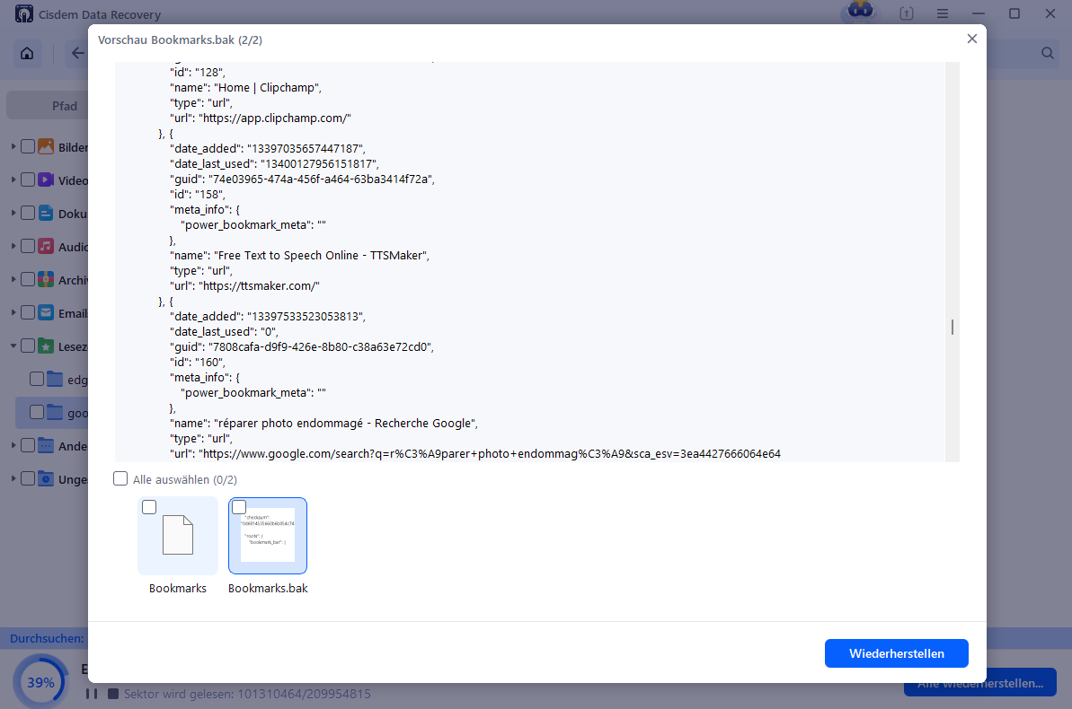This screenshot has width=1072, height=709.
Task: Check the Ungespeicherte category checkbox
Action: 28,479
